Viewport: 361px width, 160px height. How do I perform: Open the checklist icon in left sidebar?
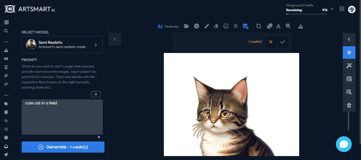(6, 129)
